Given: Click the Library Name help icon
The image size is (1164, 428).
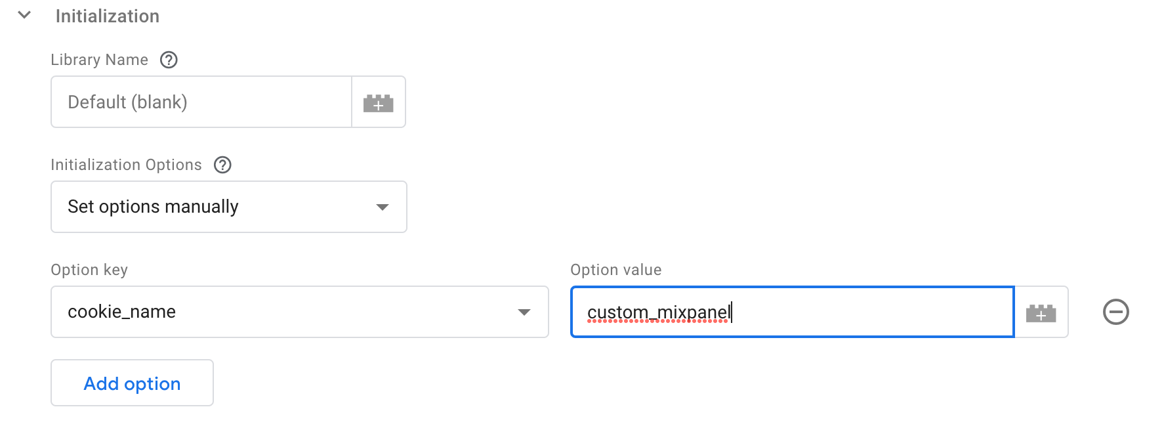Looking at the screenshot, I should (x=168, y=60).
